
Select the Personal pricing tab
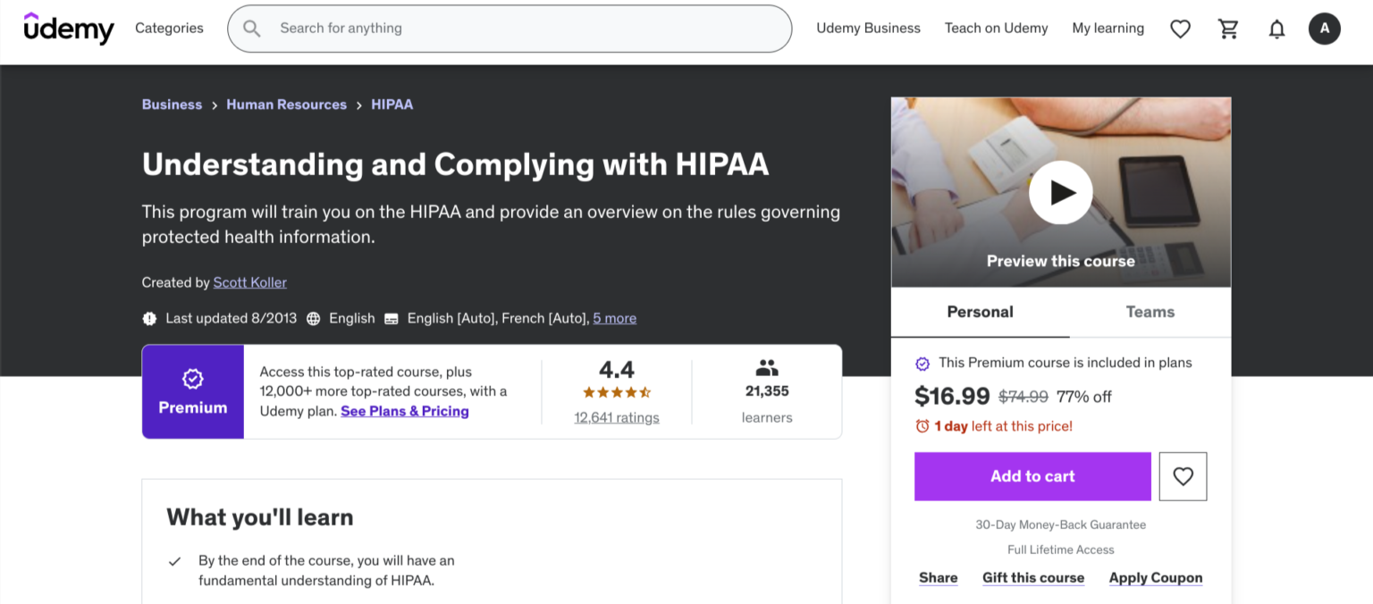(980, 312)
